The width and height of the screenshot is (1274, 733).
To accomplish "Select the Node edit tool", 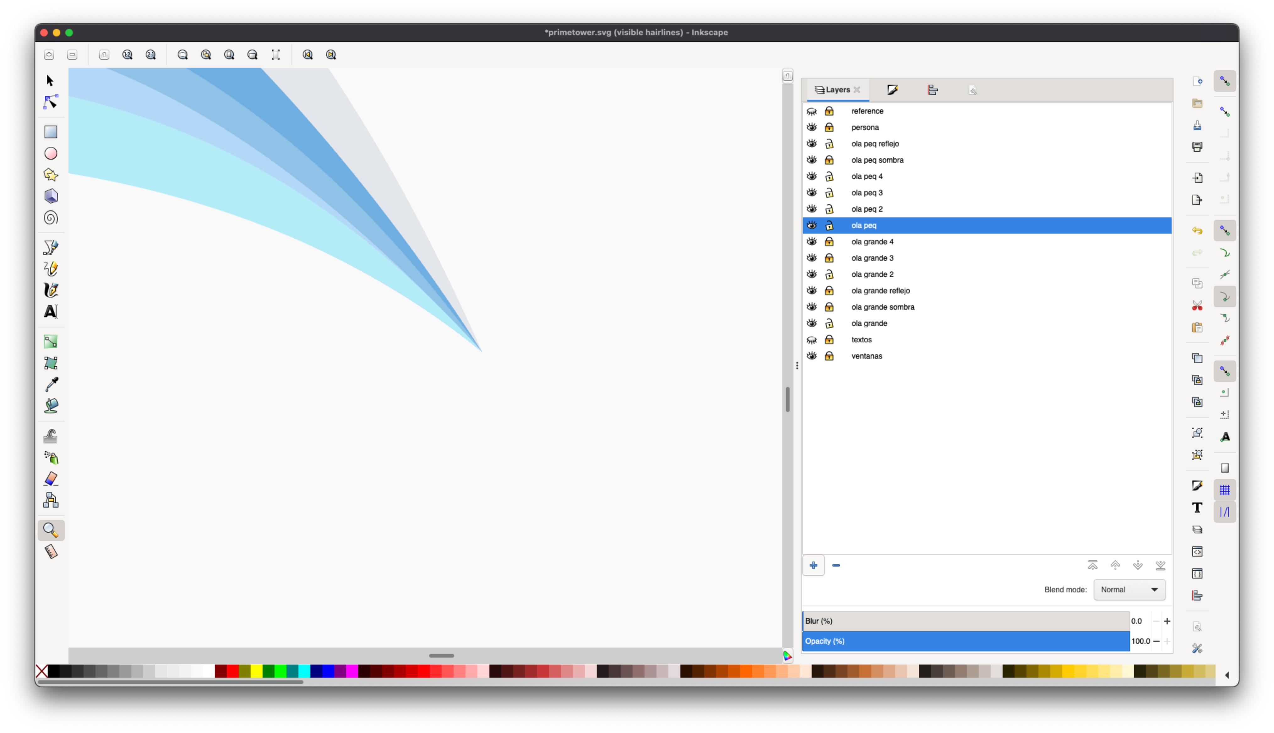I will [x=50, y=102].
